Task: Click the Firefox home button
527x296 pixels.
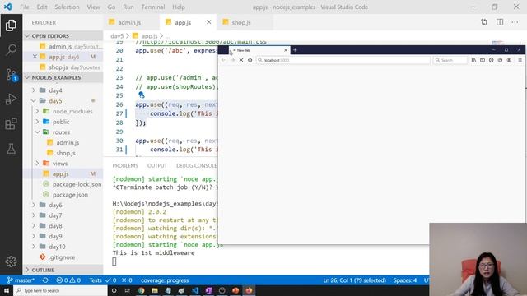Action: [x=250, y=60]
